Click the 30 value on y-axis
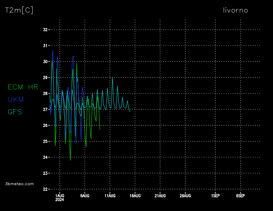 pyautogui.click(x=45, y=61)
